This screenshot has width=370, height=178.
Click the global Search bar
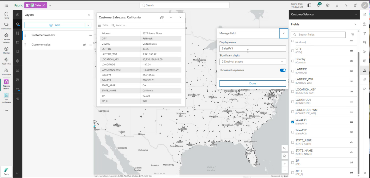(184, 5)
